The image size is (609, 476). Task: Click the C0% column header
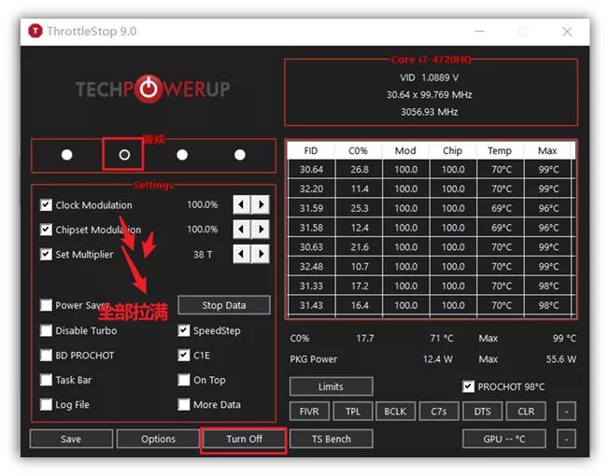coord(358,150)
